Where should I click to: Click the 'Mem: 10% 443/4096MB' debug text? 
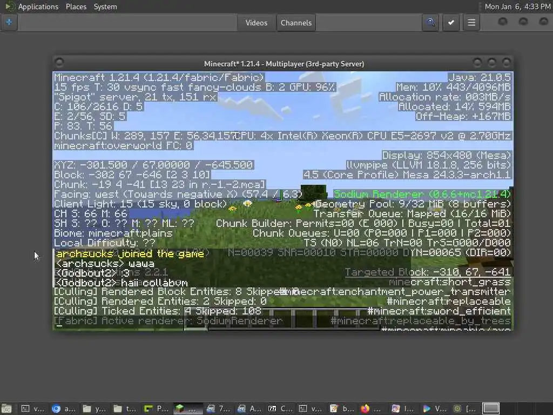pos(454,87)
